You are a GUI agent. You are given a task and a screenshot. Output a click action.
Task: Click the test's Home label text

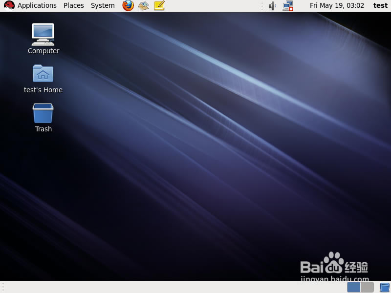click(x=43, y=90)
